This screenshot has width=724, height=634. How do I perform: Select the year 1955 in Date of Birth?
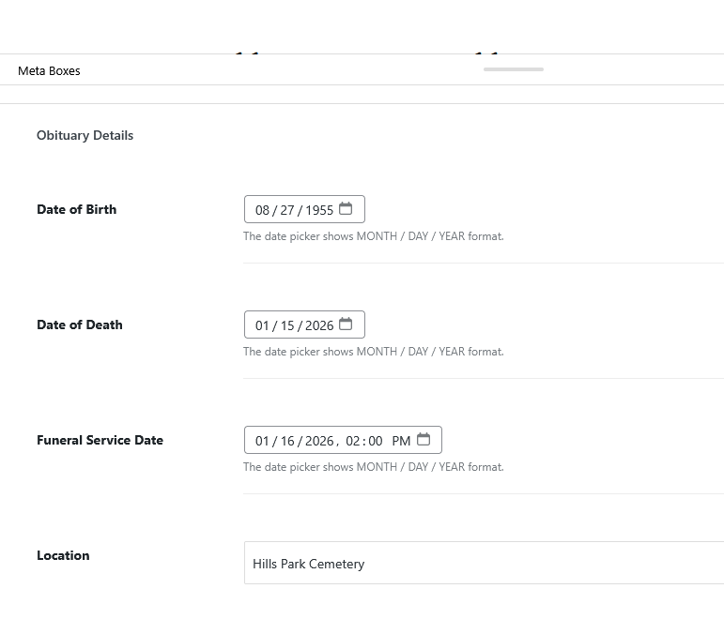pyautogui.click(x=319, y=210)
